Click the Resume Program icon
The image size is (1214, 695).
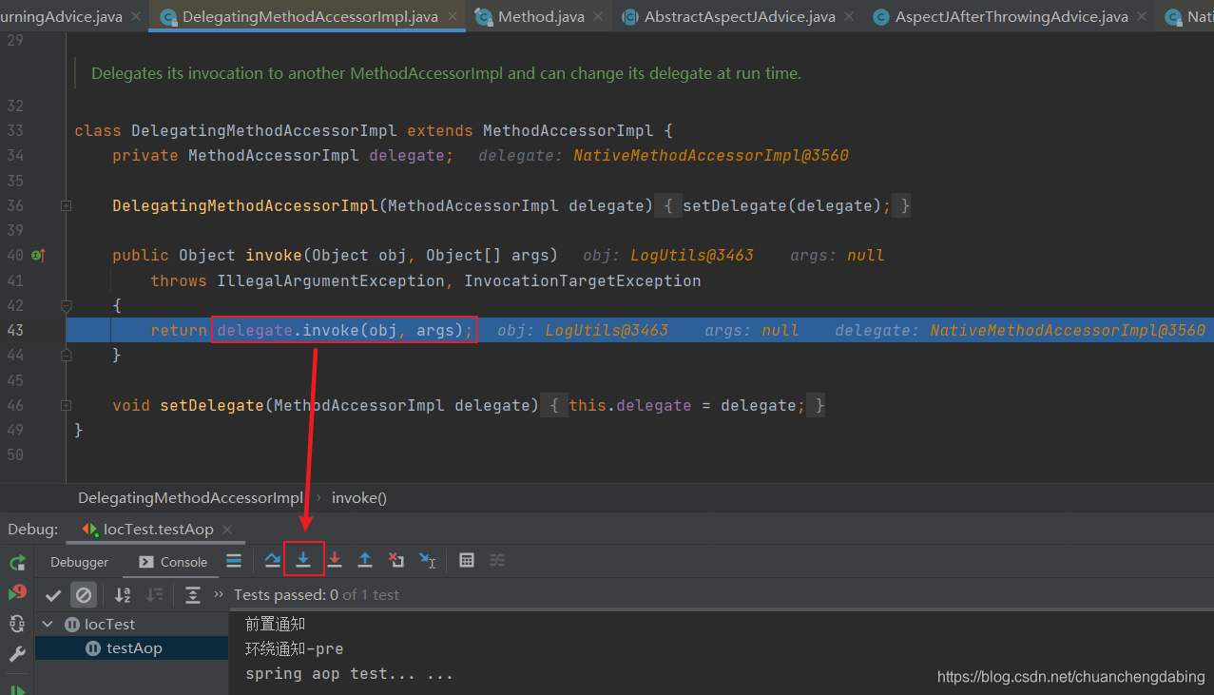click(x=17, y=688)
